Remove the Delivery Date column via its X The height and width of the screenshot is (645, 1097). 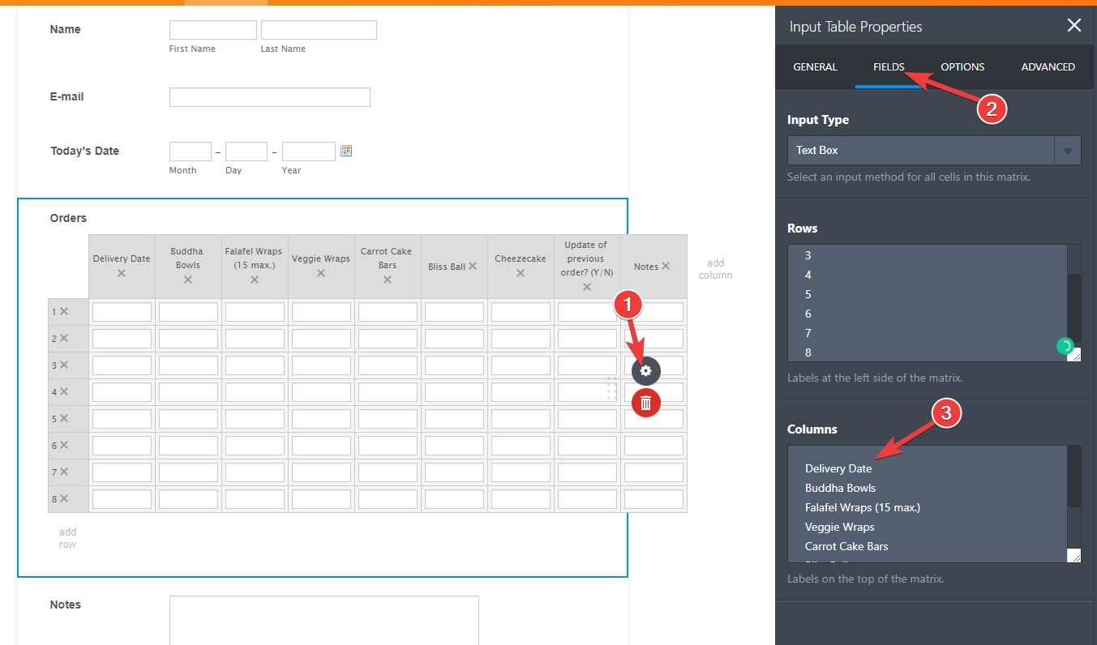(122, 274)
